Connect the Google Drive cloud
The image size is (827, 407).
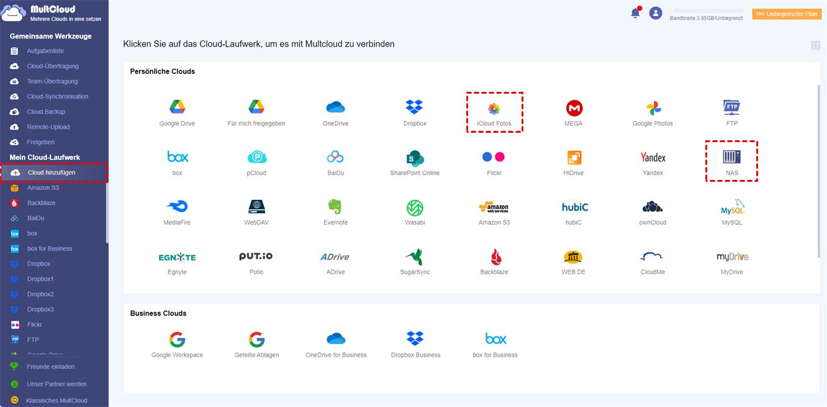[x=177, y=113]
